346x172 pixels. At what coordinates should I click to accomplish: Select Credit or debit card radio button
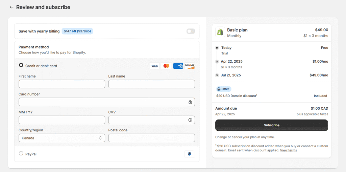[21, 65]
